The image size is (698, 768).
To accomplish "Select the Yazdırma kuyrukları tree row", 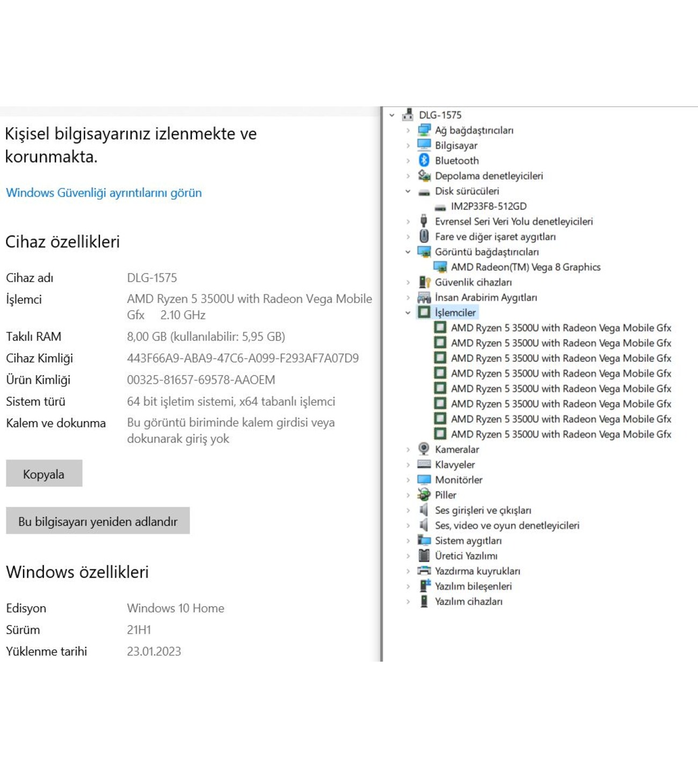I will coord(477,571).
